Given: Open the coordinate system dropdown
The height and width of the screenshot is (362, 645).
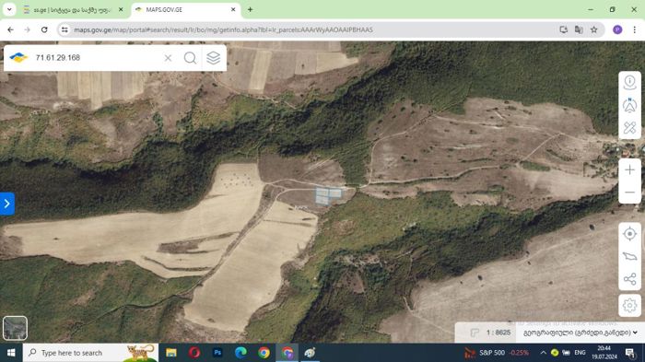Looking at the screenshot, I should point(580,333).
